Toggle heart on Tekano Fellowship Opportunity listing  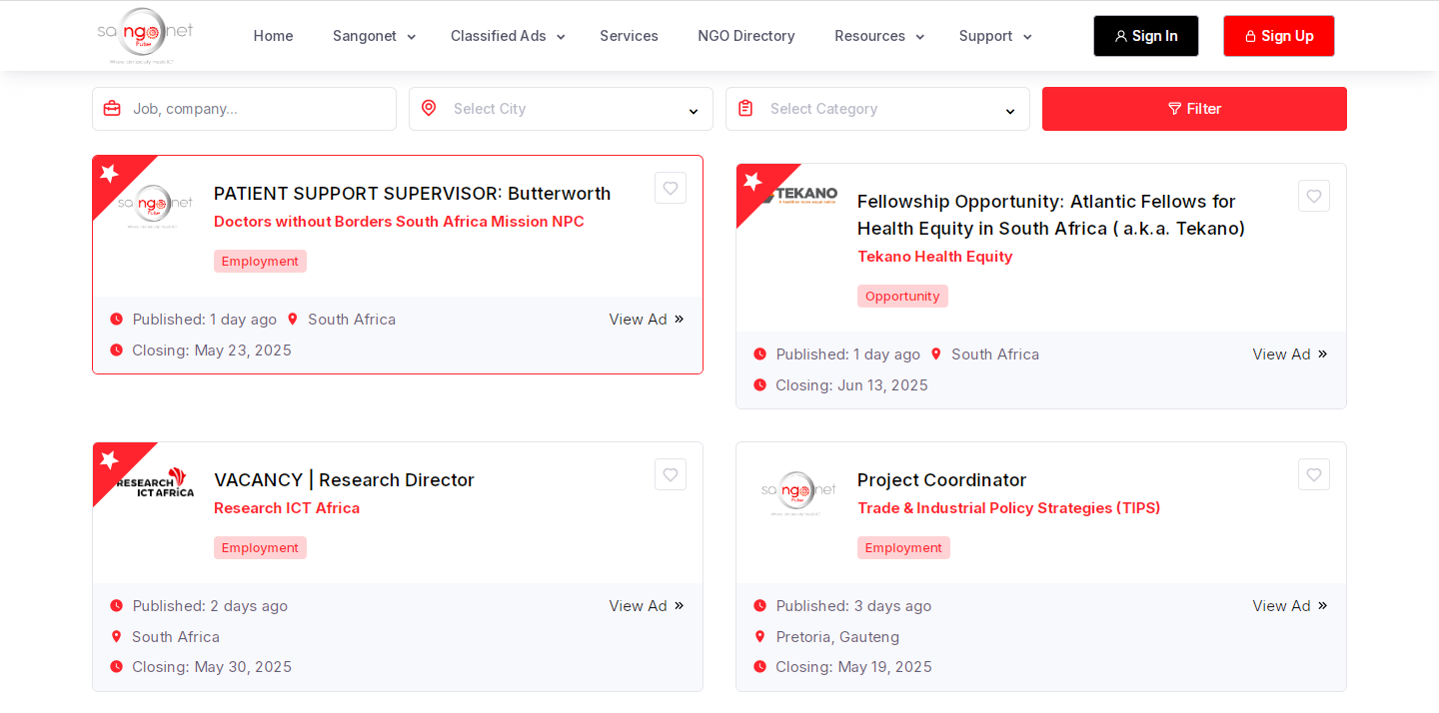(x=1314, y=196)
